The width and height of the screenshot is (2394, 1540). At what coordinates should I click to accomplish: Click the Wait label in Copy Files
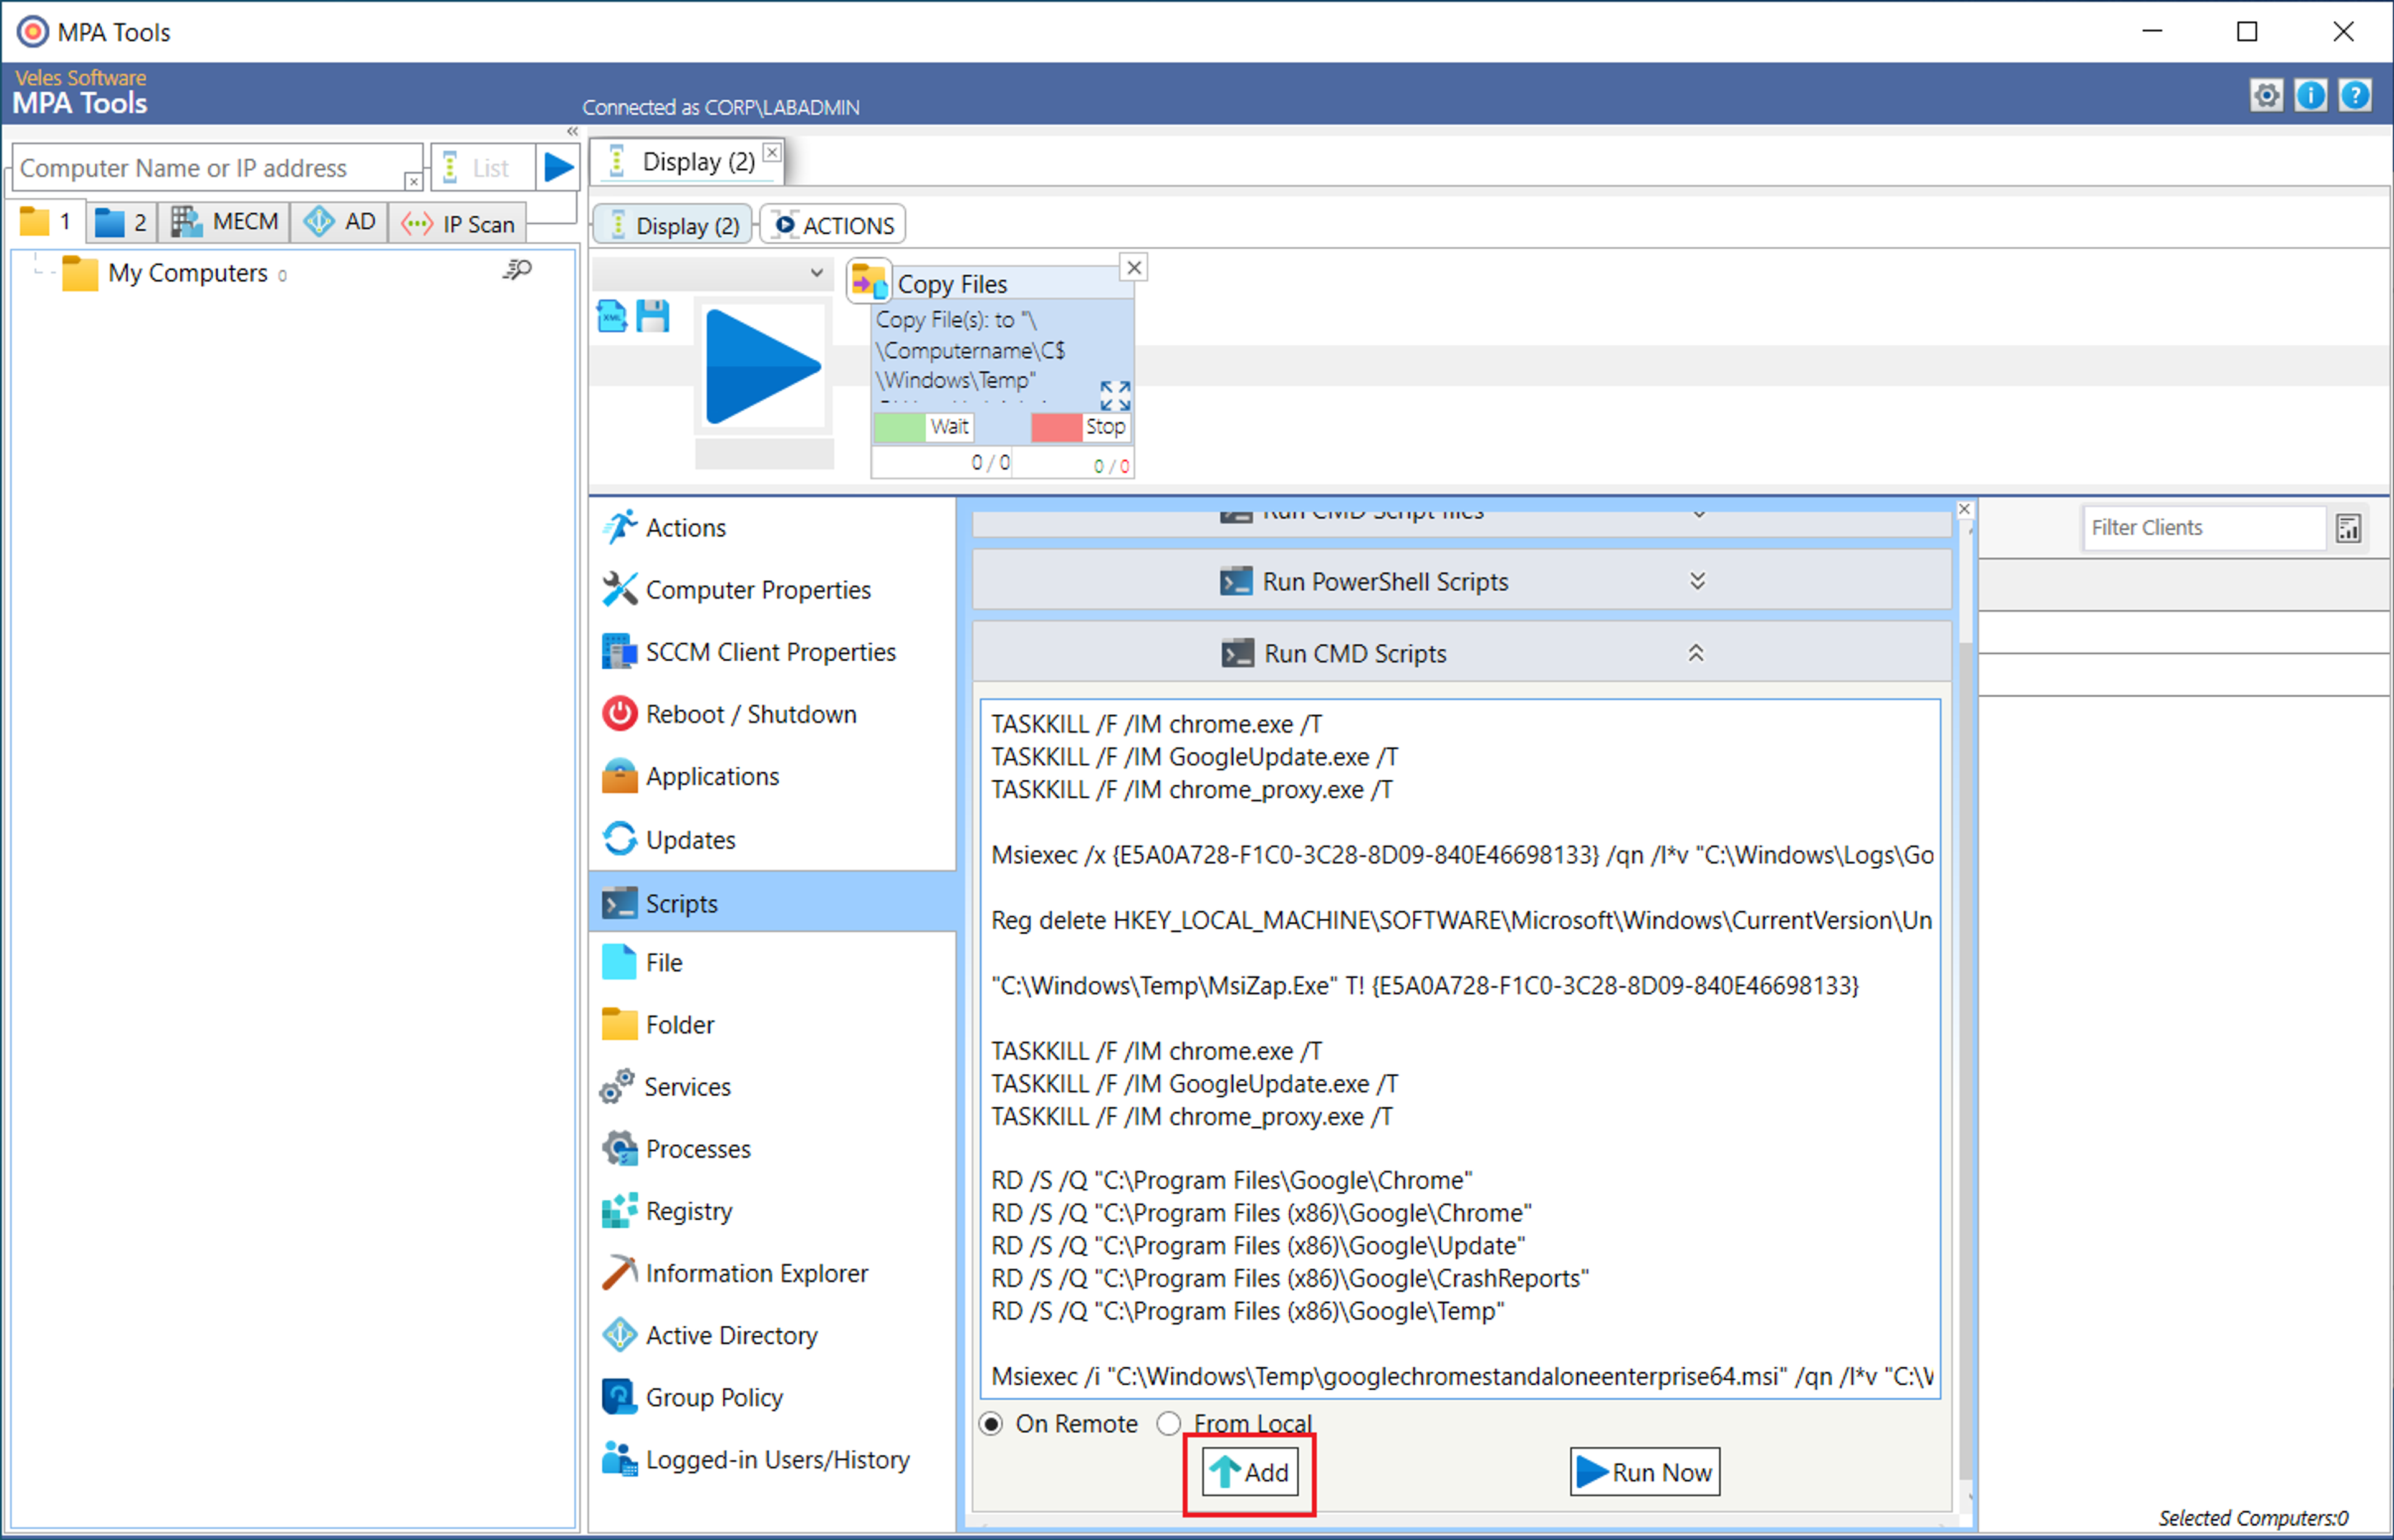[x=948, y=426]
